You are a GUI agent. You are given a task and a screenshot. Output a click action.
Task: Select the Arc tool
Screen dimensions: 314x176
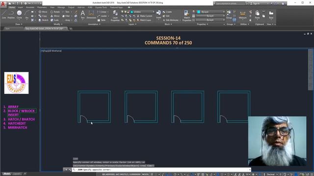pyautogui.click(x=27, y=15)
